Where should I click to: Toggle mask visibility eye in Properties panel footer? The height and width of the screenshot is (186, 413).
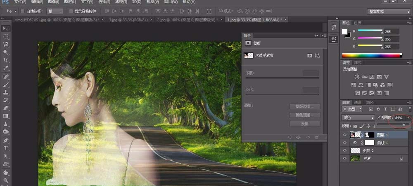point(308,137)
